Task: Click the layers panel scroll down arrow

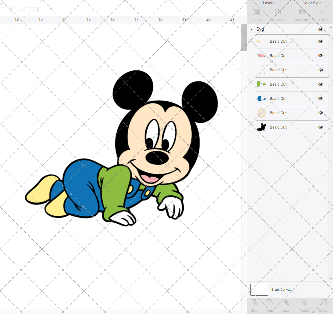Action: [x=330, y=279]
